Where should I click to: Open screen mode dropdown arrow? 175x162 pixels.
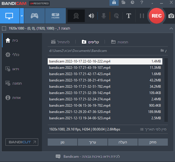tap(22, 16)
